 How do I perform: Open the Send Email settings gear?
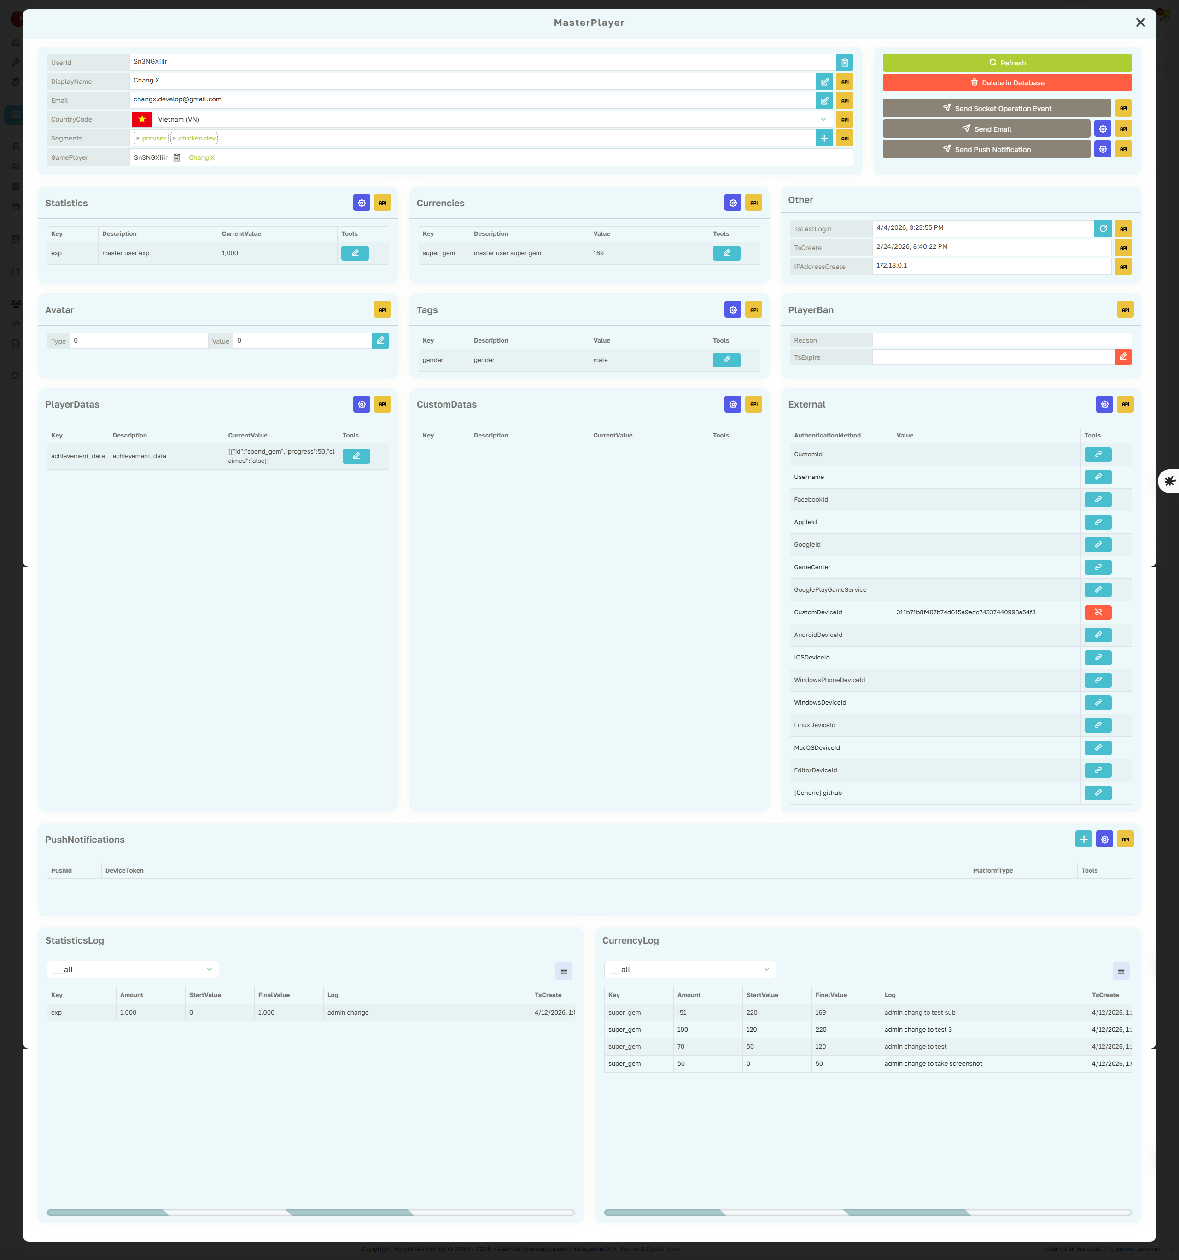[x=1102, y=128]
